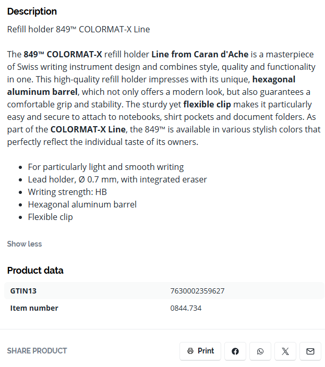Click the Flexible clip bullet point
Image resolution: width=325 pixels, height=367 pixels.
tap(51, 217)
